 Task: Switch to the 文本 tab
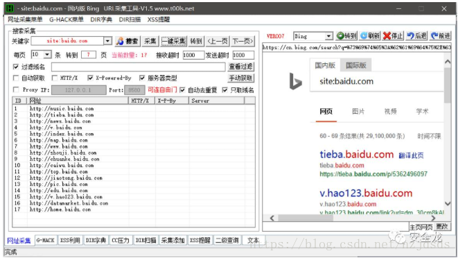(253, 241)
